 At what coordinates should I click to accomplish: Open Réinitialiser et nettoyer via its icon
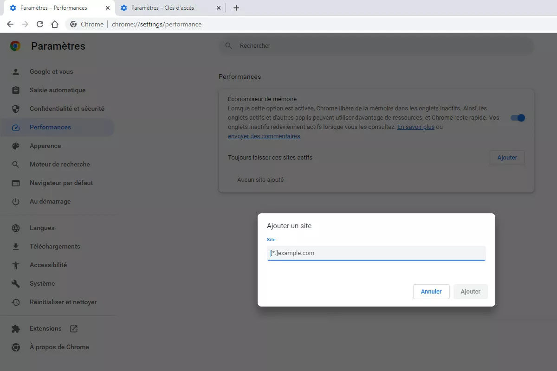(16, 302)
